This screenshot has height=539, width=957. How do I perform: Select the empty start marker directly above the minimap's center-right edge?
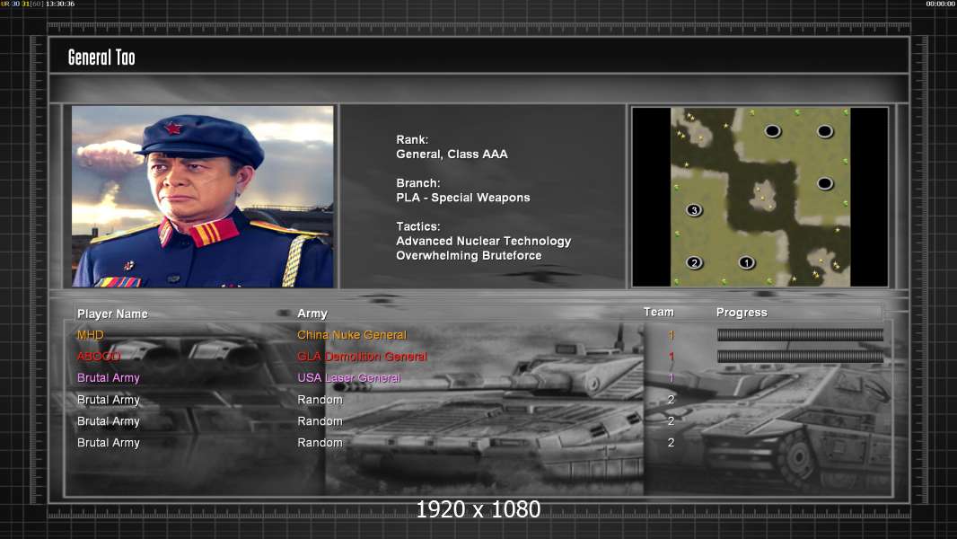824,183
